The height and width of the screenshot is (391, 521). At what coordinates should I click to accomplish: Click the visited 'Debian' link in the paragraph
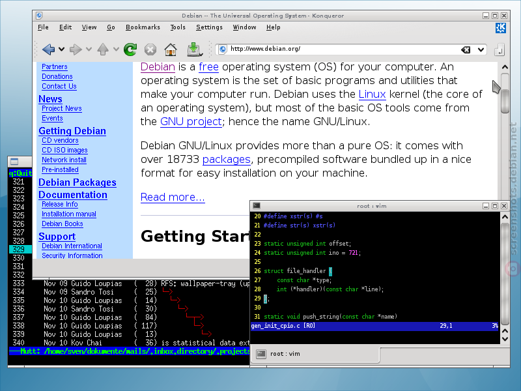[x=158, y=67]
